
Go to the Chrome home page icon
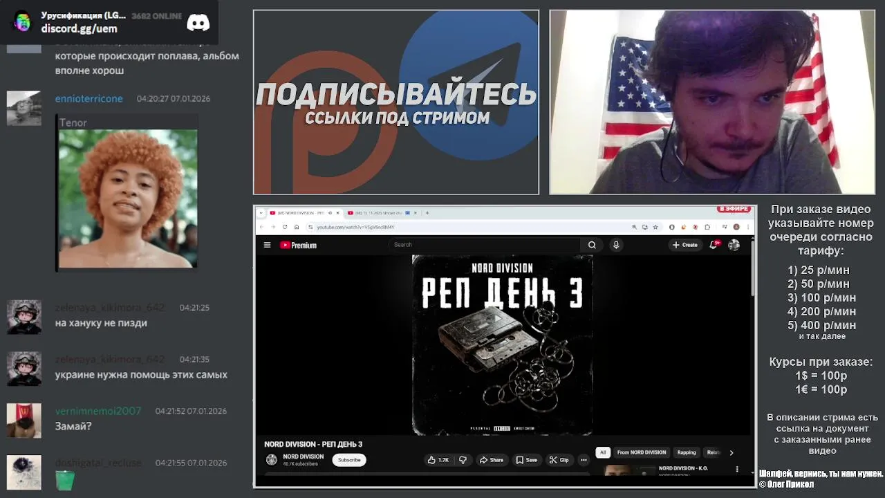(297, 227)
